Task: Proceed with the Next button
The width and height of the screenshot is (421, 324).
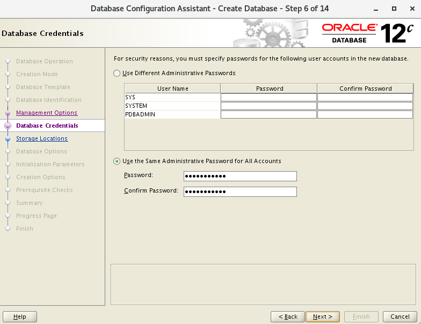Action: pyautogui.click(x=323, y=316)
